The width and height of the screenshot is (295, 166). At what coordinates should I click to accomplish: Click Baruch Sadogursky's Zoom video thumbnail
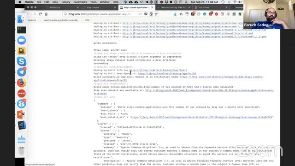point(269,14)
